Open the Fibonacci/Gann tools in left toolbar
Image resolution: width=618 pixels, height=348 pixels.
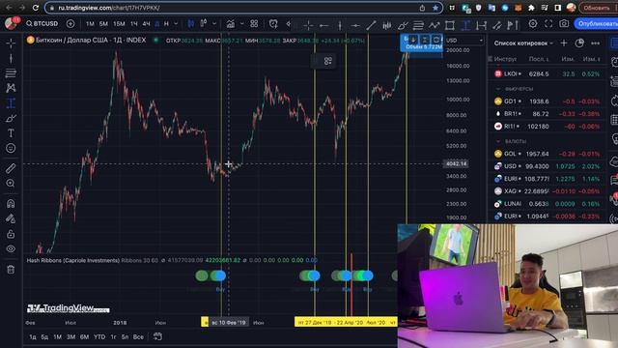pos(11,73)
